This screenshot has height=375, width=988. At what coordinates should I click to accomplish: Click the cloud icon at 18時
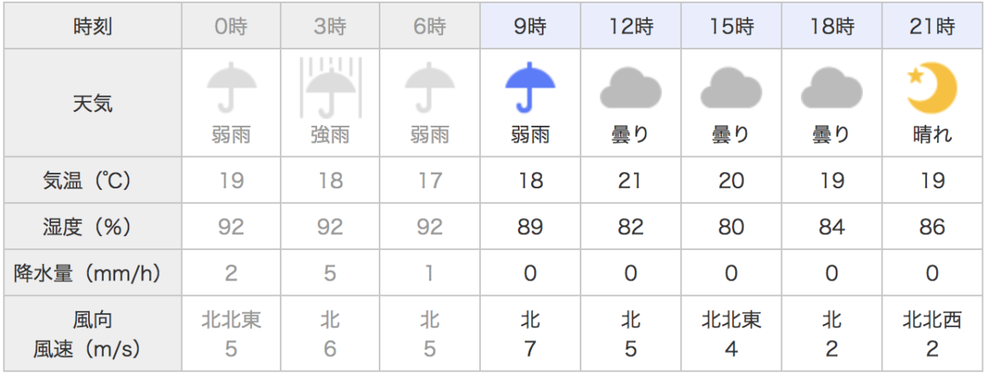tap(832, 87)
